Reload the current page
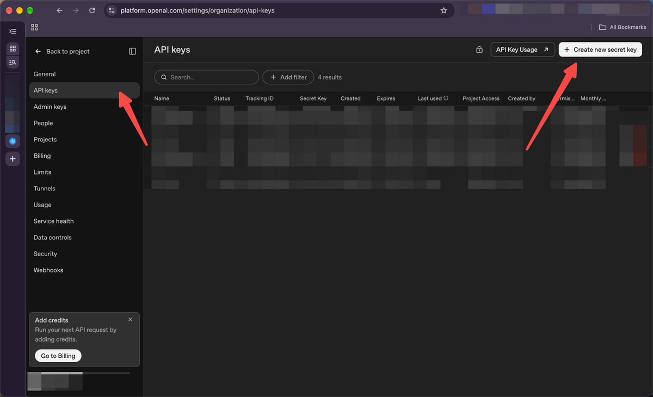This screenshot has width=653, height=397. coord(92,10)
